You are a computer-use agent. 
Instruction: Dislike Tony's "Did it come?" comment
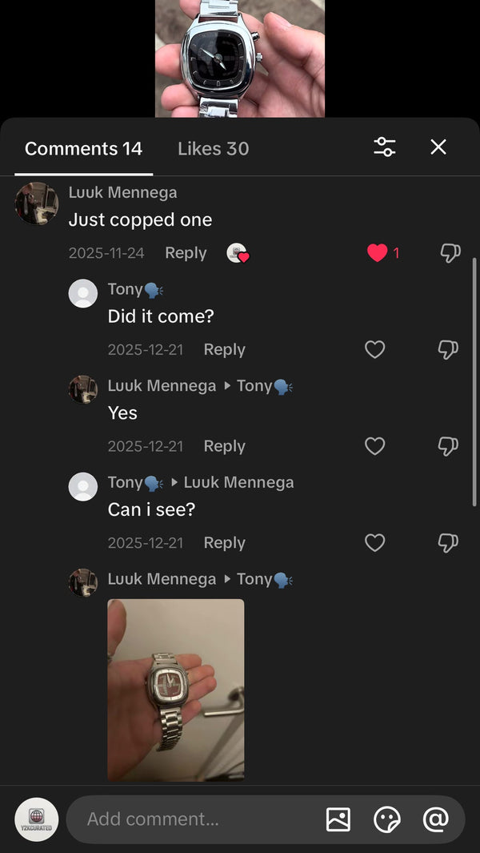pos(448,349)
